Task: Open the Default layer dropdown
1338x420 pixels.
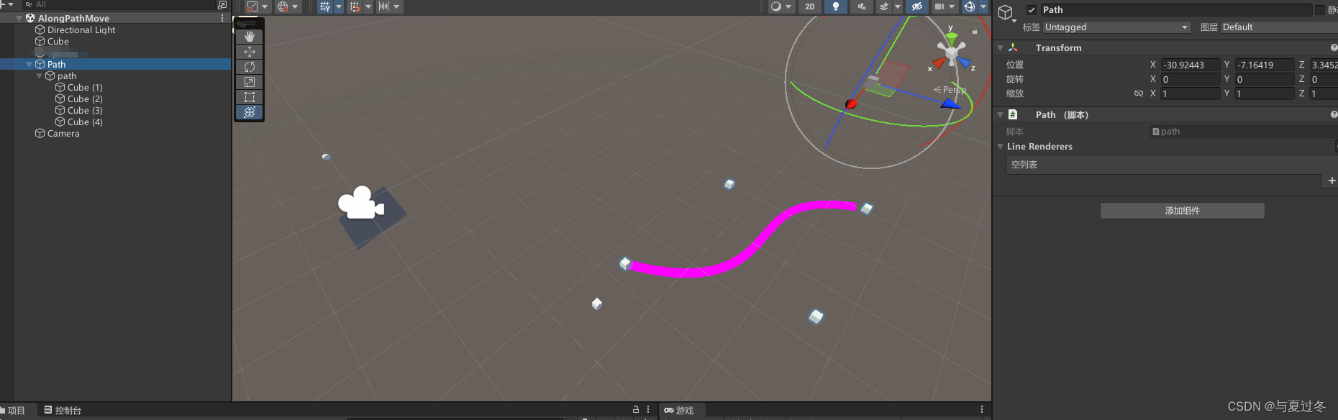Action: pyautogui.click(x=1279, y=27)
